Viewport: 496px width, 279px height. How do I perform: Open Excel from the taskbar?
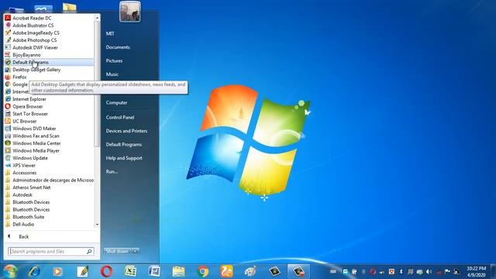130,271
